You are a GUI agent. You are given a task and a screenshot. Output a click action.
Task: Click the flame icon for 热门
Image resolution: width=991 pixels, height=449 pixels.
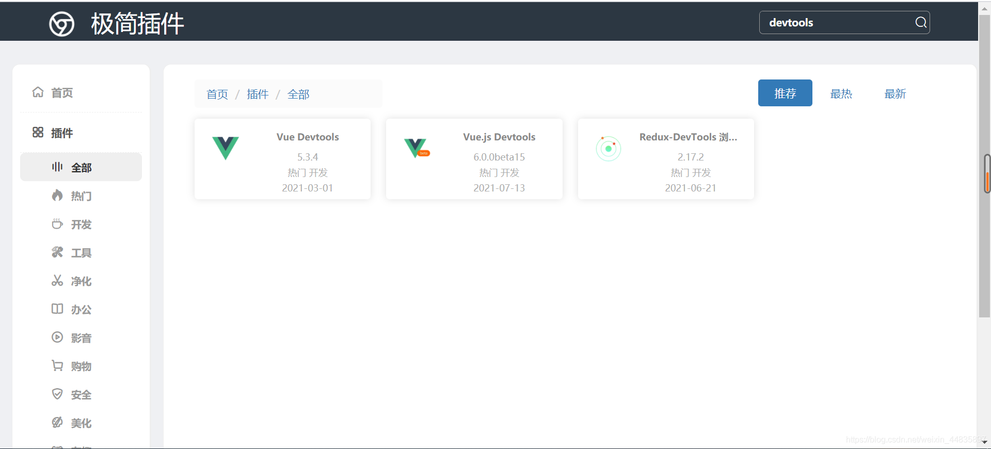point(57,195)
